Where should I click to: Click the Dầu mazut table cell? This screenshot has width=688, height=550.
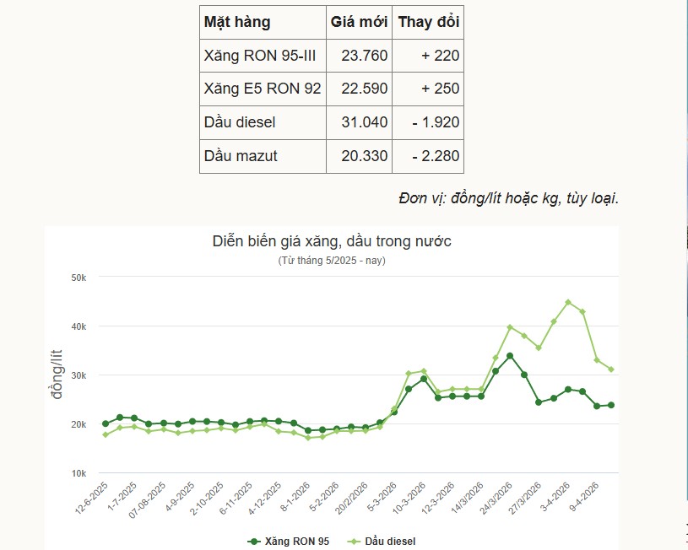pos(241,156)
